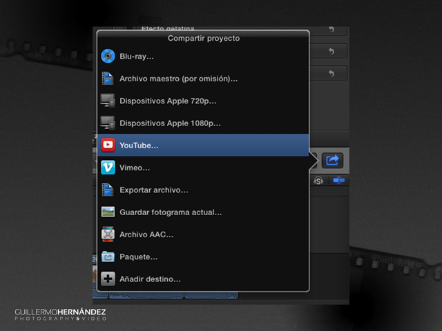Toggle the solo headphones icon
This screenshot has width=442, height=331.
coord(318,181)
